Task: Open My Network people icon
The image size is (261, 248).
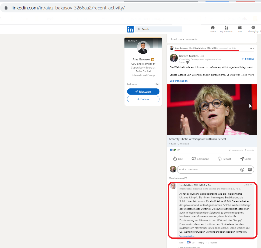Action: (226, 28)
